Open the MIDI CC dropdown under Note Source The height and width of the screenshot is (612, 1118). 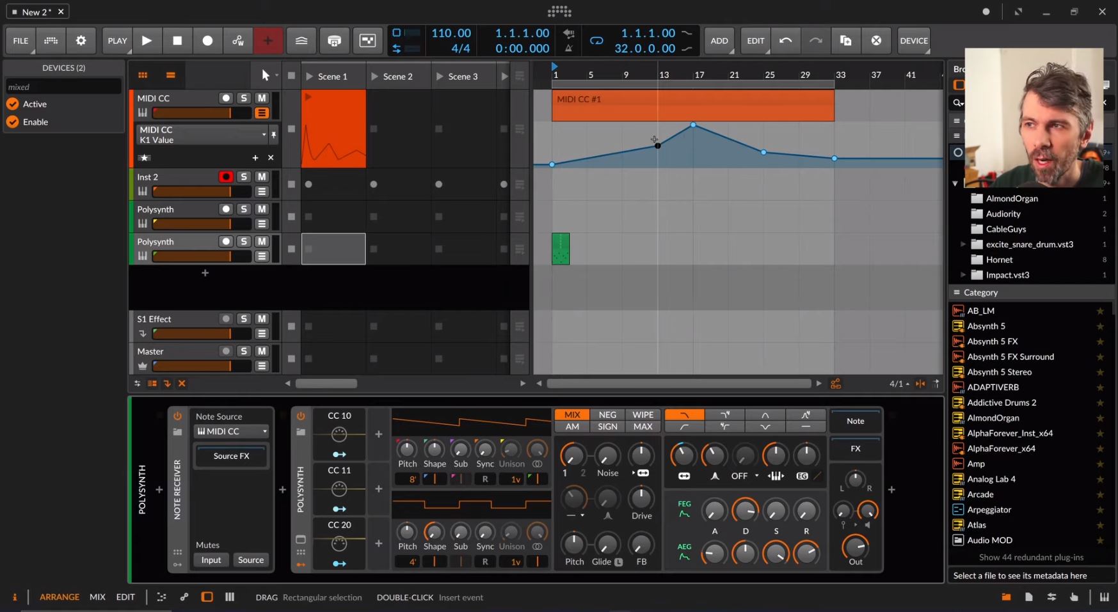230,431
